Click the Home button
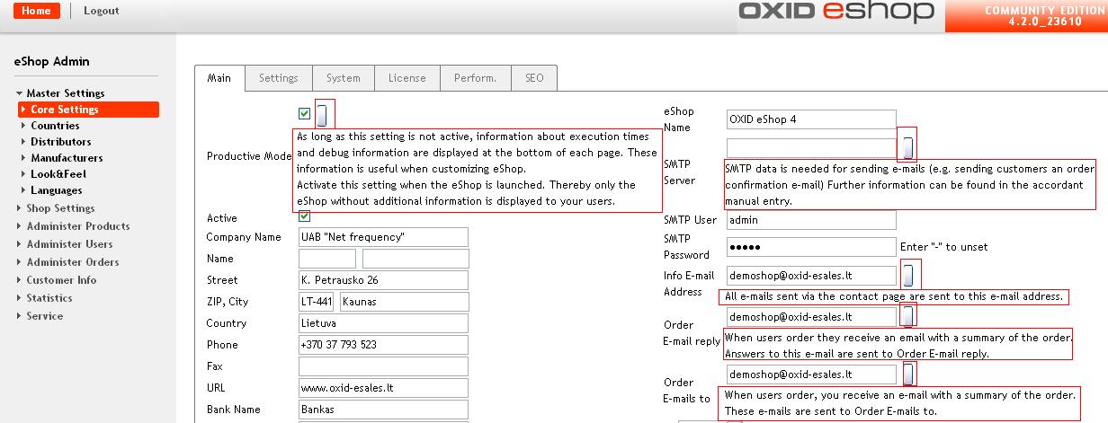 point(37,11)
